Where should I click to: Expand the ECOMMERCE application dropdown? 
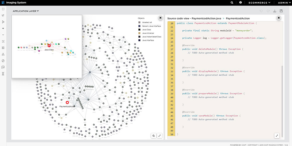click(x=259, y=3)
